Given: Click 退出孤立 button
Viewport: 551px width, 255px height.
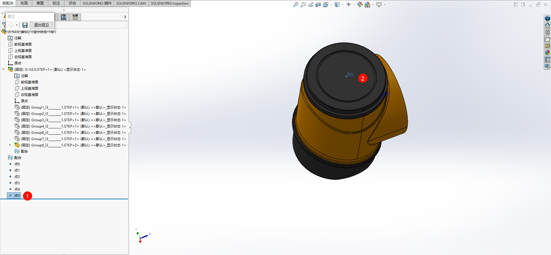Looking at the screenshot, I should click(42, 25).
